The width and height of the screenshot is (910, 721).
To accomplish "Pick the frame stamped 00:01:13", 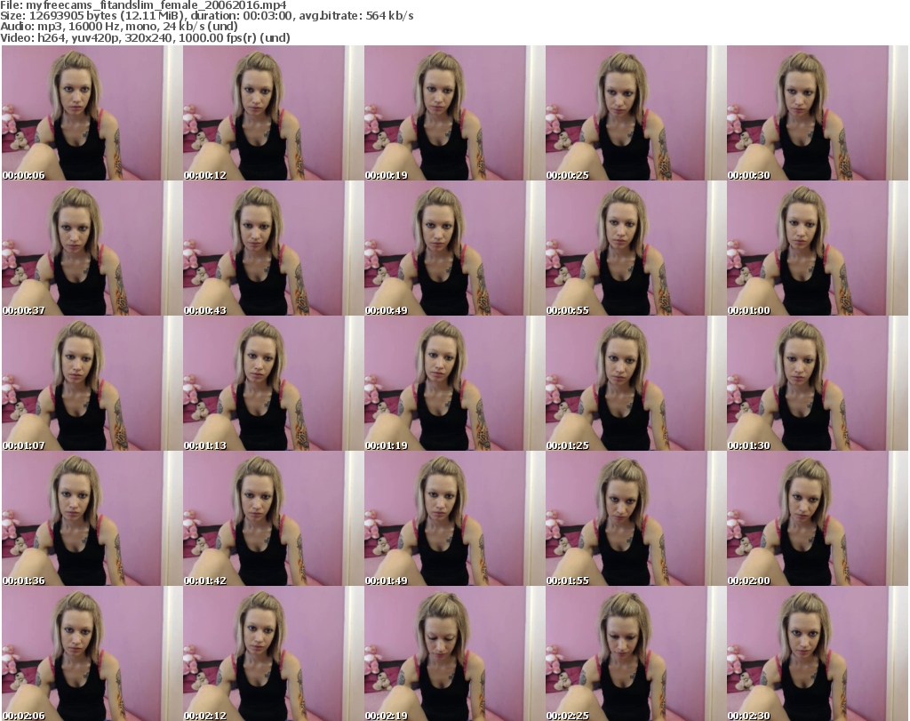I will coord(274,383).
